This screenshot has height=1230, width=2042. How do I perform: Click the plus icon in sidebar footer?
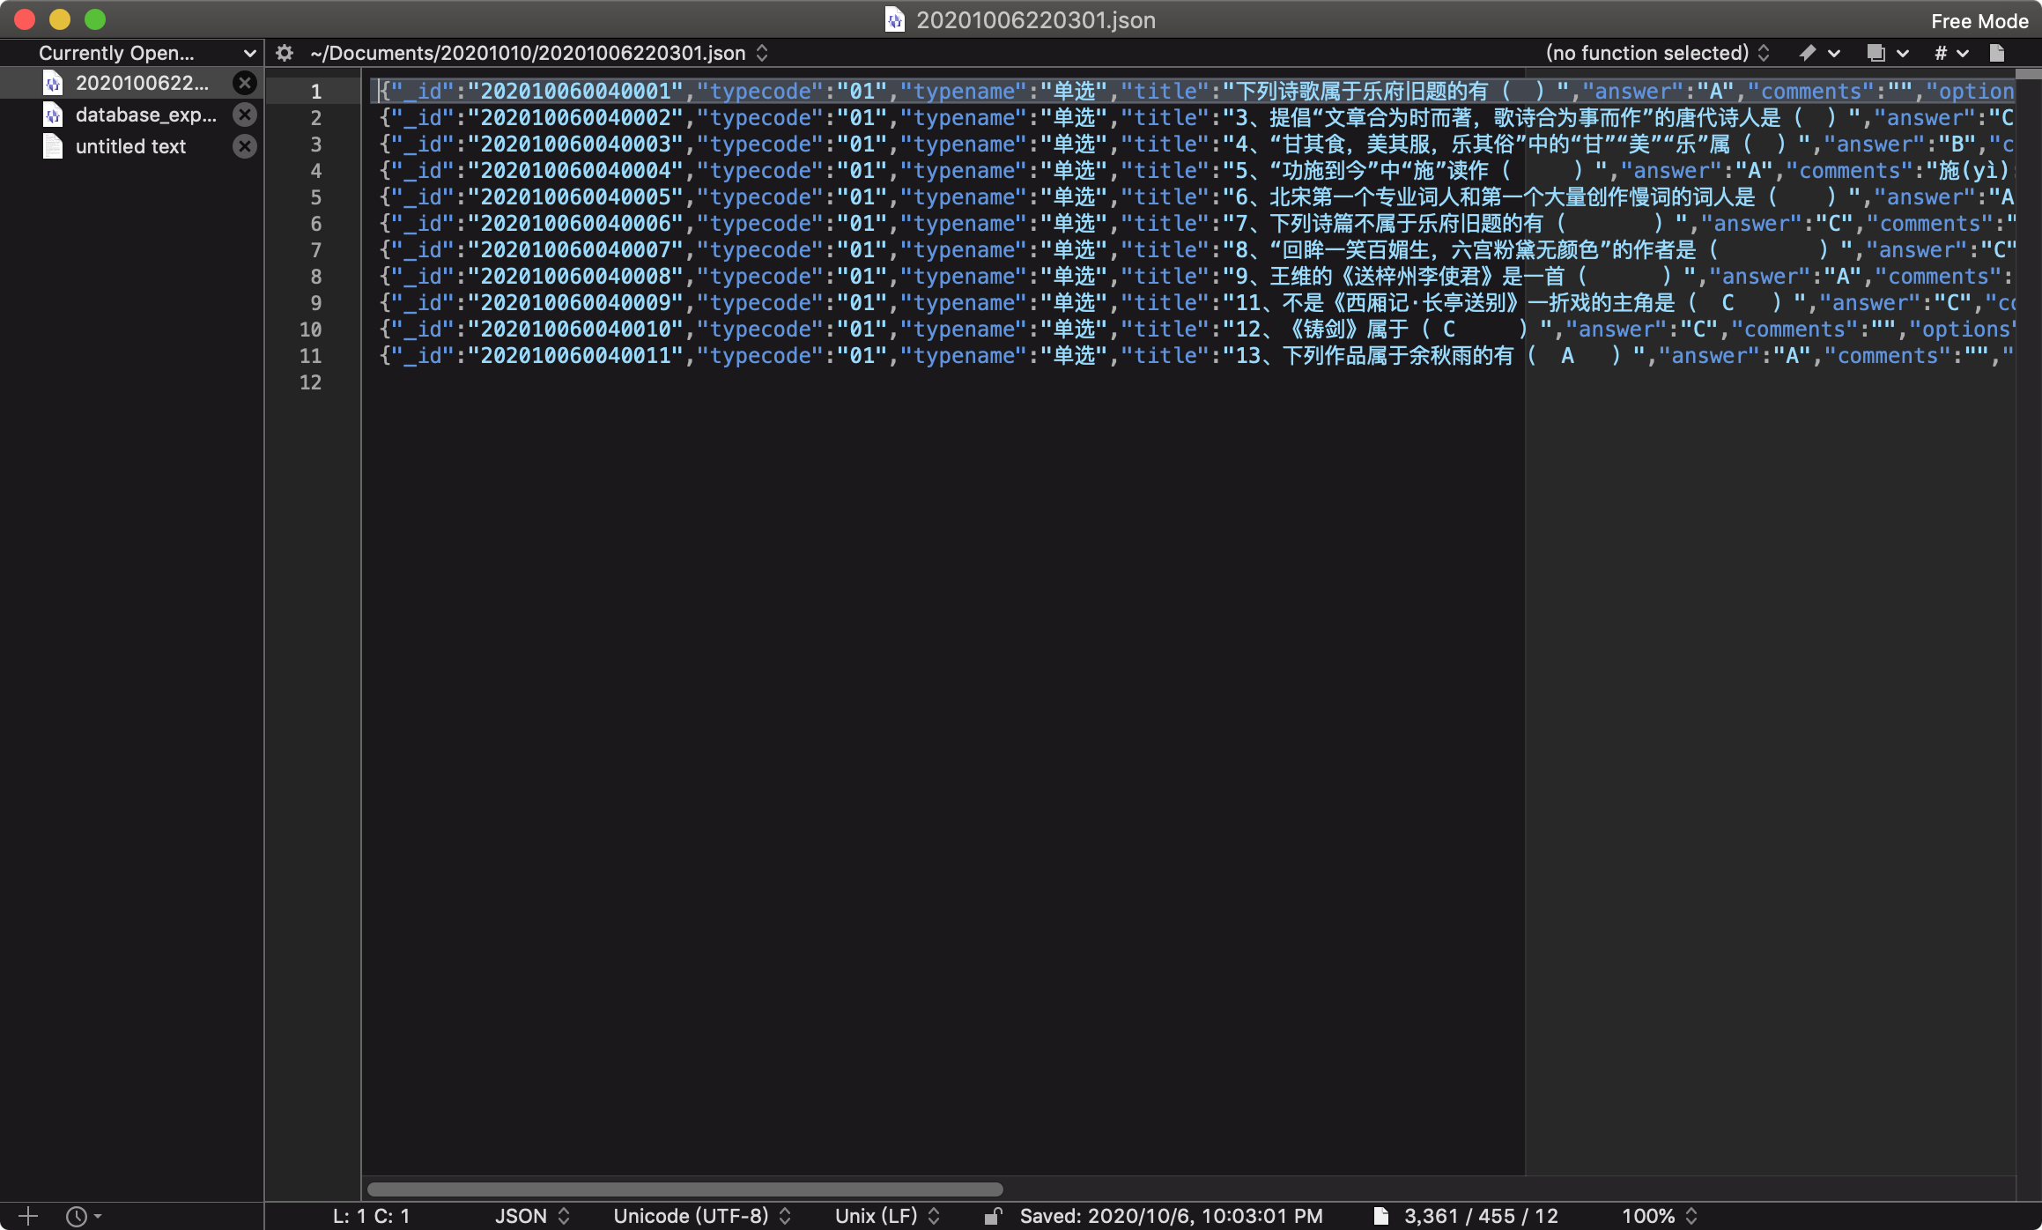point(28,1216)
